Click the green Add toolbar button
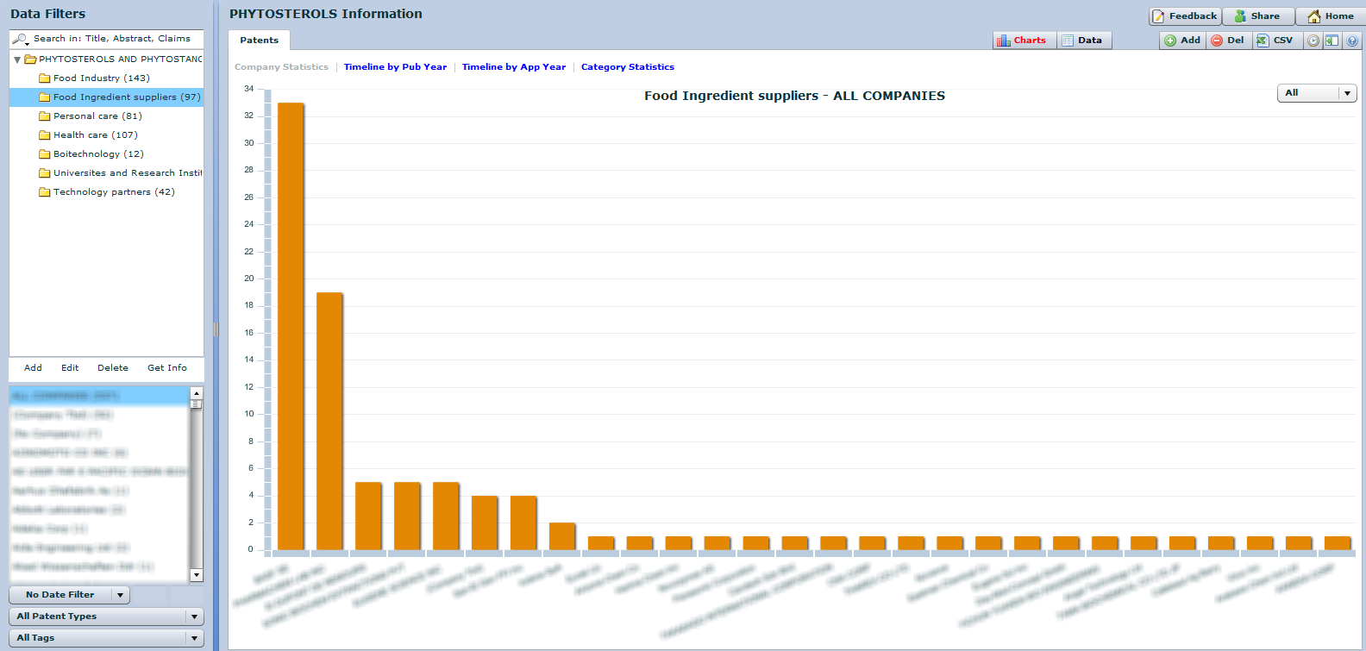The width and height of the screenshot is (1366, 651). pyautogui.click(x=1182, y=41)
